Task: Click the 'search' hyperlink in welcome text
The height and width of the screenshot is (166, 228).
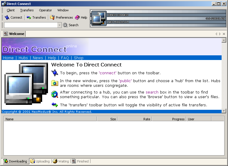Action: [152, 92]
